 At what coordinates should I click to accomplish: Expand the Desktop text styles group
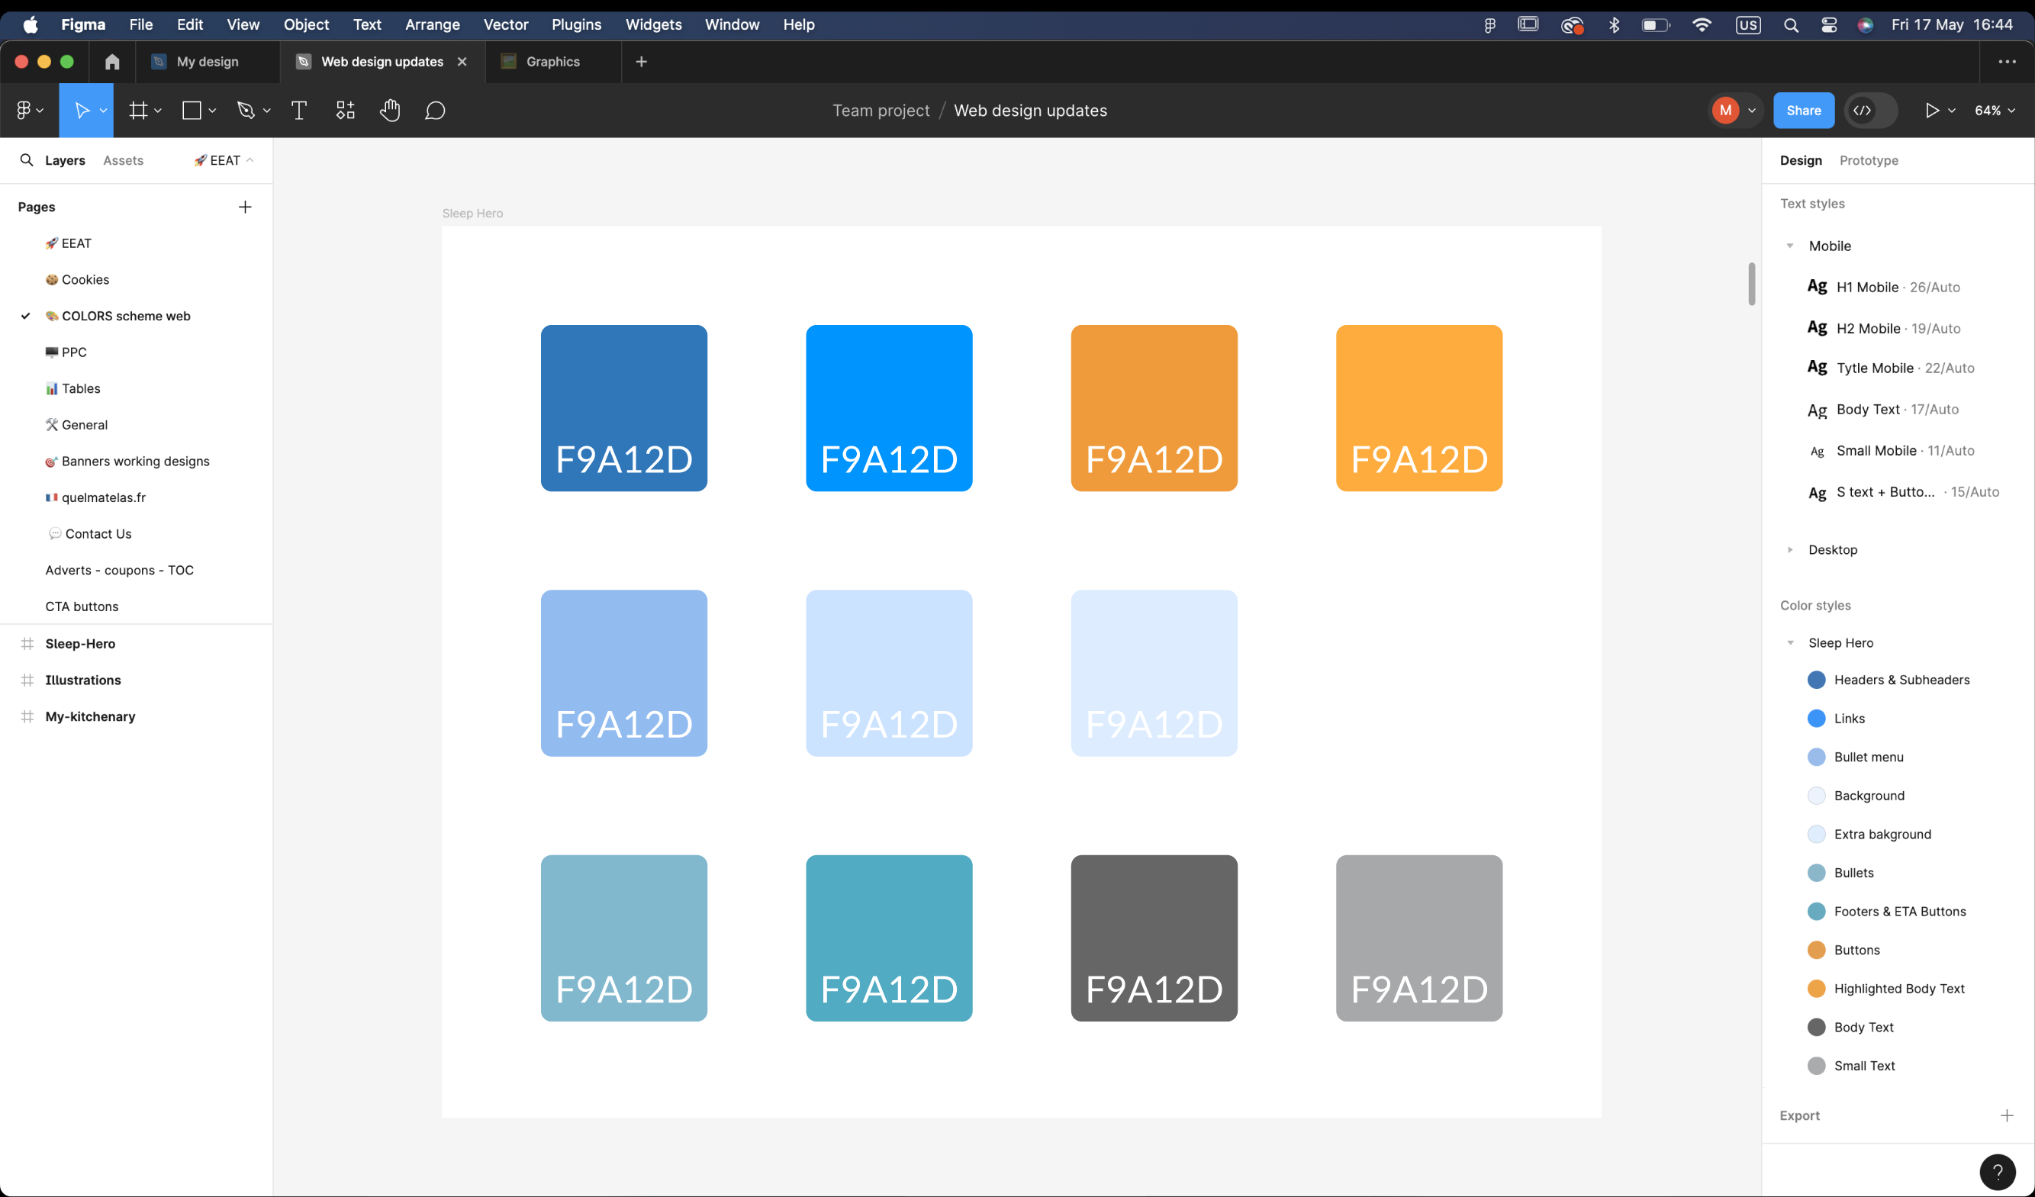point(1789,549)
